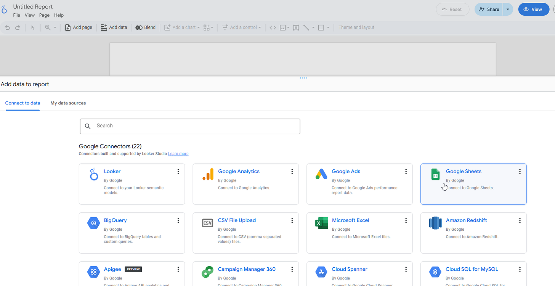Click the redo arrow icon

(18, 27)
